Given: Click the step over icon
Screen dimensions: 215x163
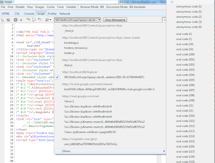Looking at the screenshot, I should click(x=34, y=20).
